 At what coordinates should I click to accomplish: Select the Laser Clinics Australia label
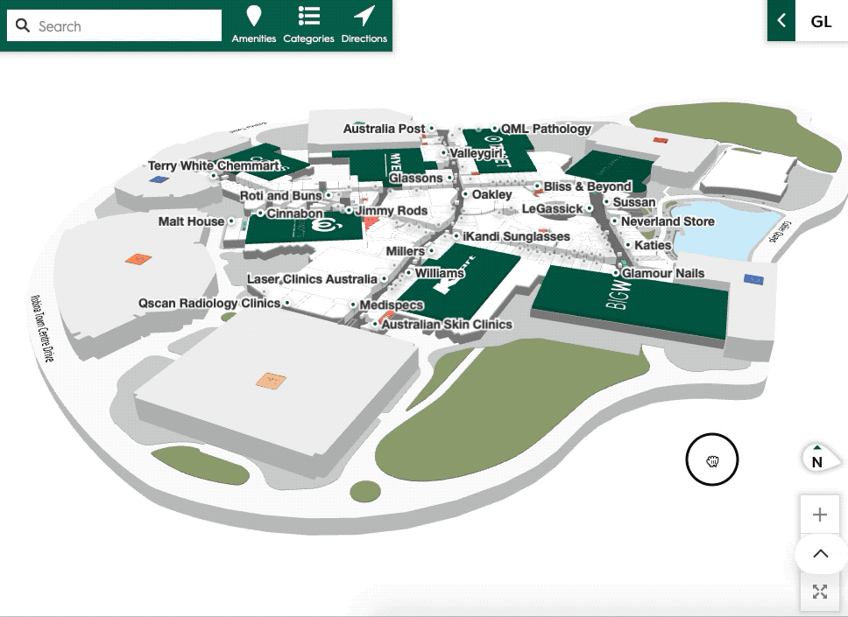[x=312, y=279]
